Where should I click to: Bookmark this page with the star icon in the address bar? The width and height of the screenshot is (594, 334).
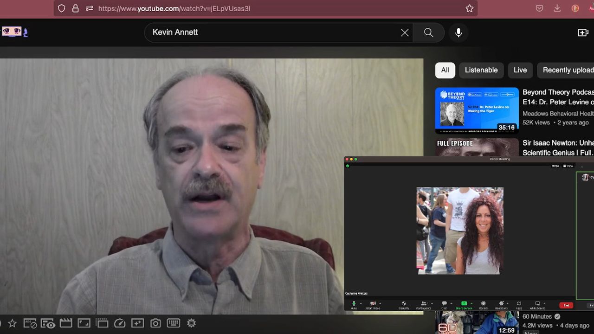pyautogui.click(x=470, y=8)
